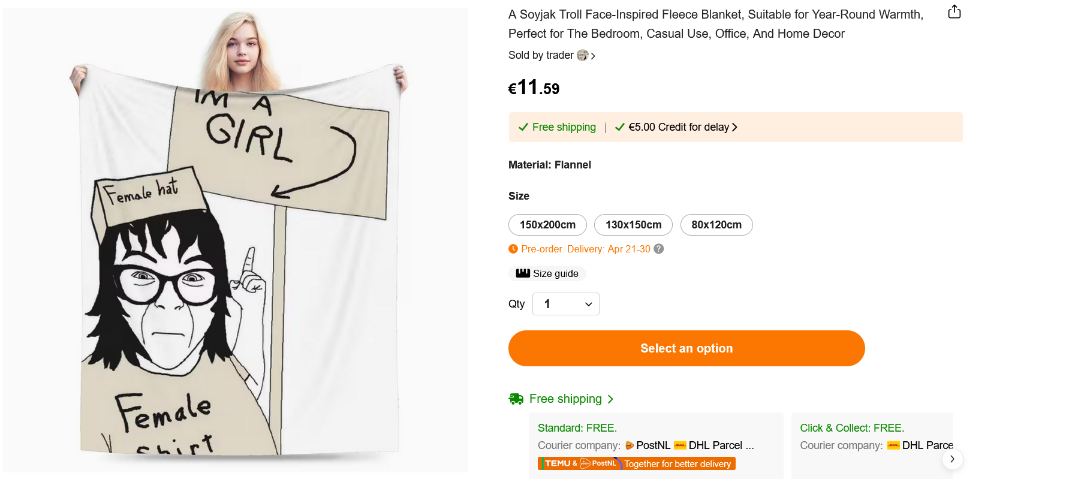Pick the 80x120cm size option
Screen dimensions: 1075x479
[716, 225]
